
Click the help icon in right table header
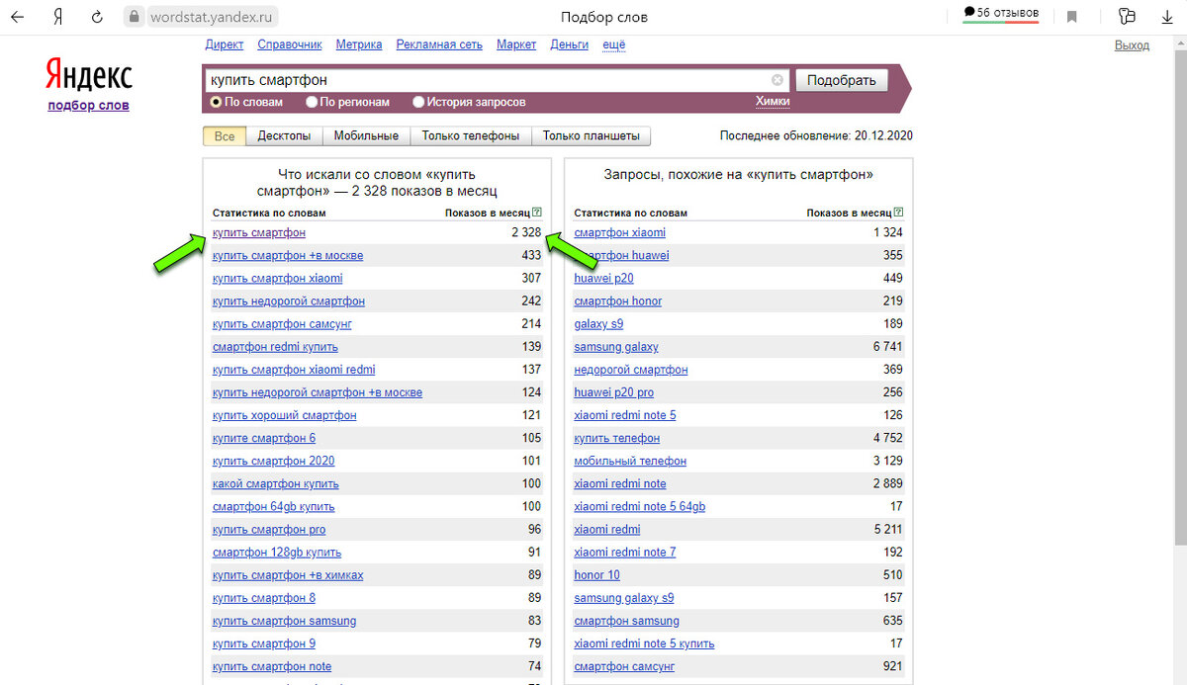898,213
